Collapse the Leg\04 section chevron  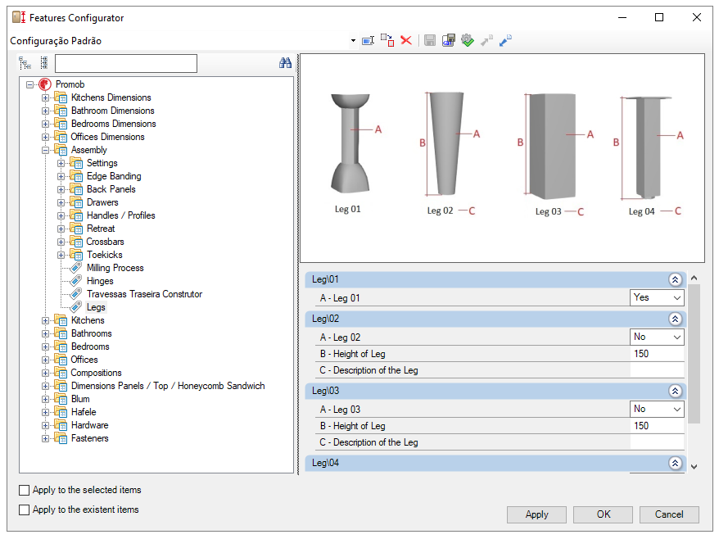pyautogui.click(x=675, y=463)
